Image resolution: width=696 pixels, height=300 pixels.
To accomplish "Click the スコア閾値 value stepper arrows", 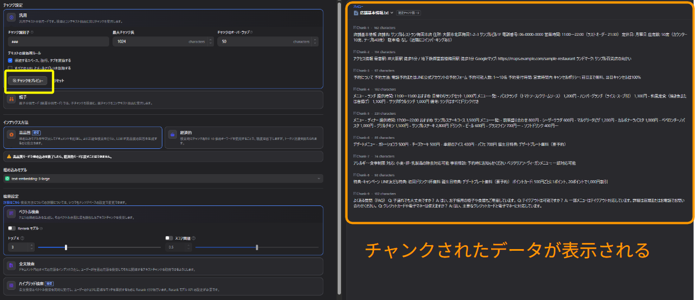I will [x=189, y=247].
